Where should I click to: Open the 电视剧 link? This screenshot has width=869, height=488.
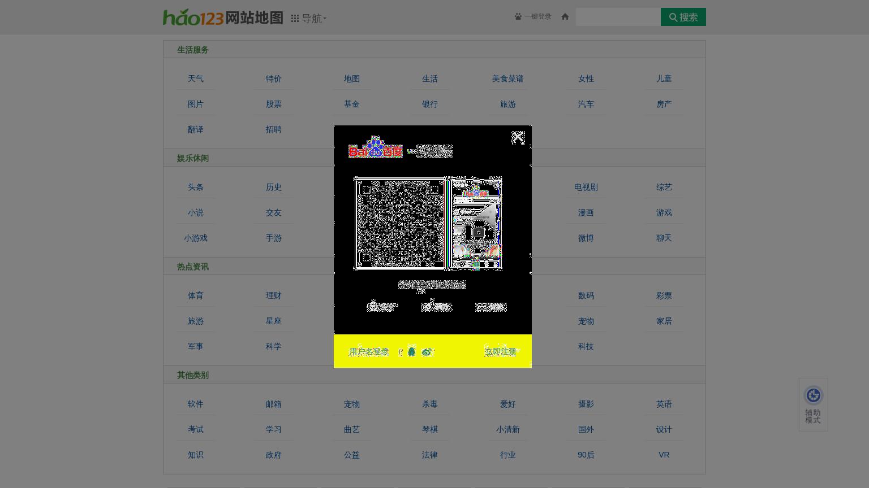586,188
